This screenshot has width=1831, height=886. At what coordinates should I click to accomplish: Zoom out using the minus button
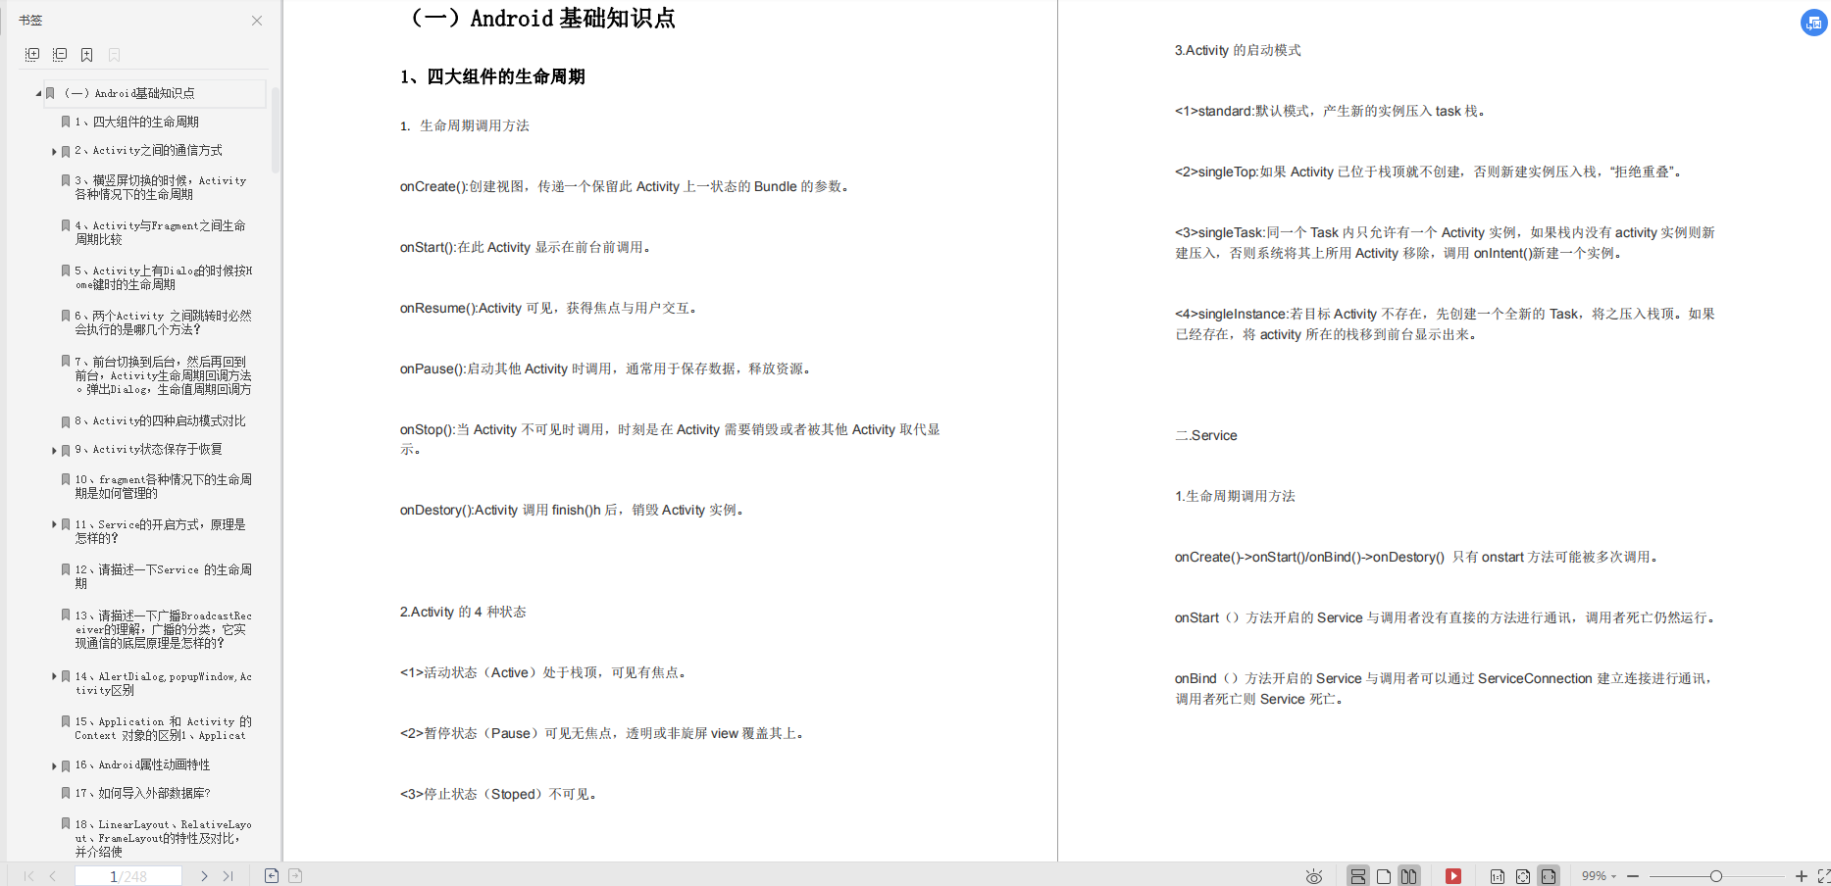(1633, 876)
